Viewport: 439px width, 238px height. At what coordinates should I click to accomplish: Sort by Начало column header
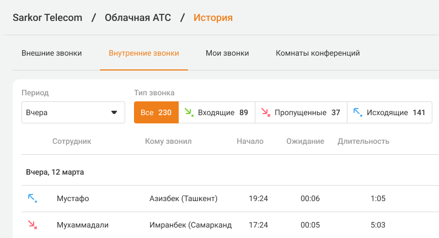coord(250,141)
